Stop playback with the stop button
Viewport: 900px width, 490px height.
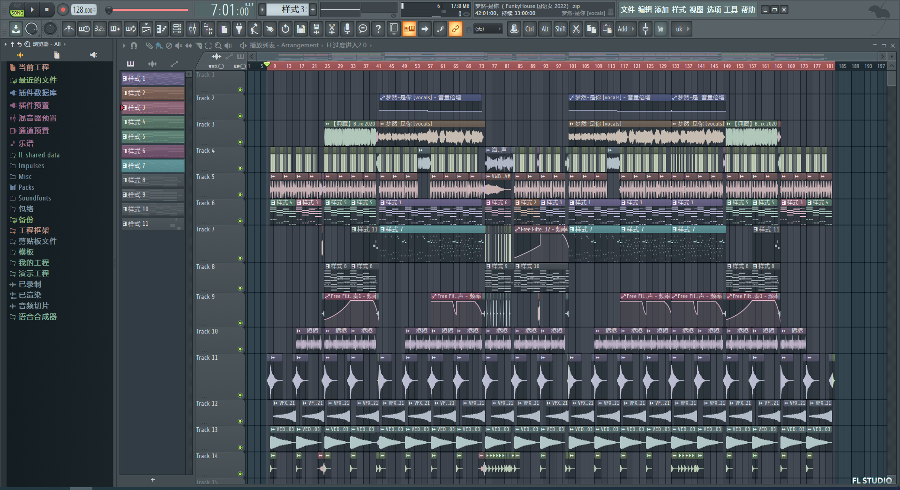point(46,9)
